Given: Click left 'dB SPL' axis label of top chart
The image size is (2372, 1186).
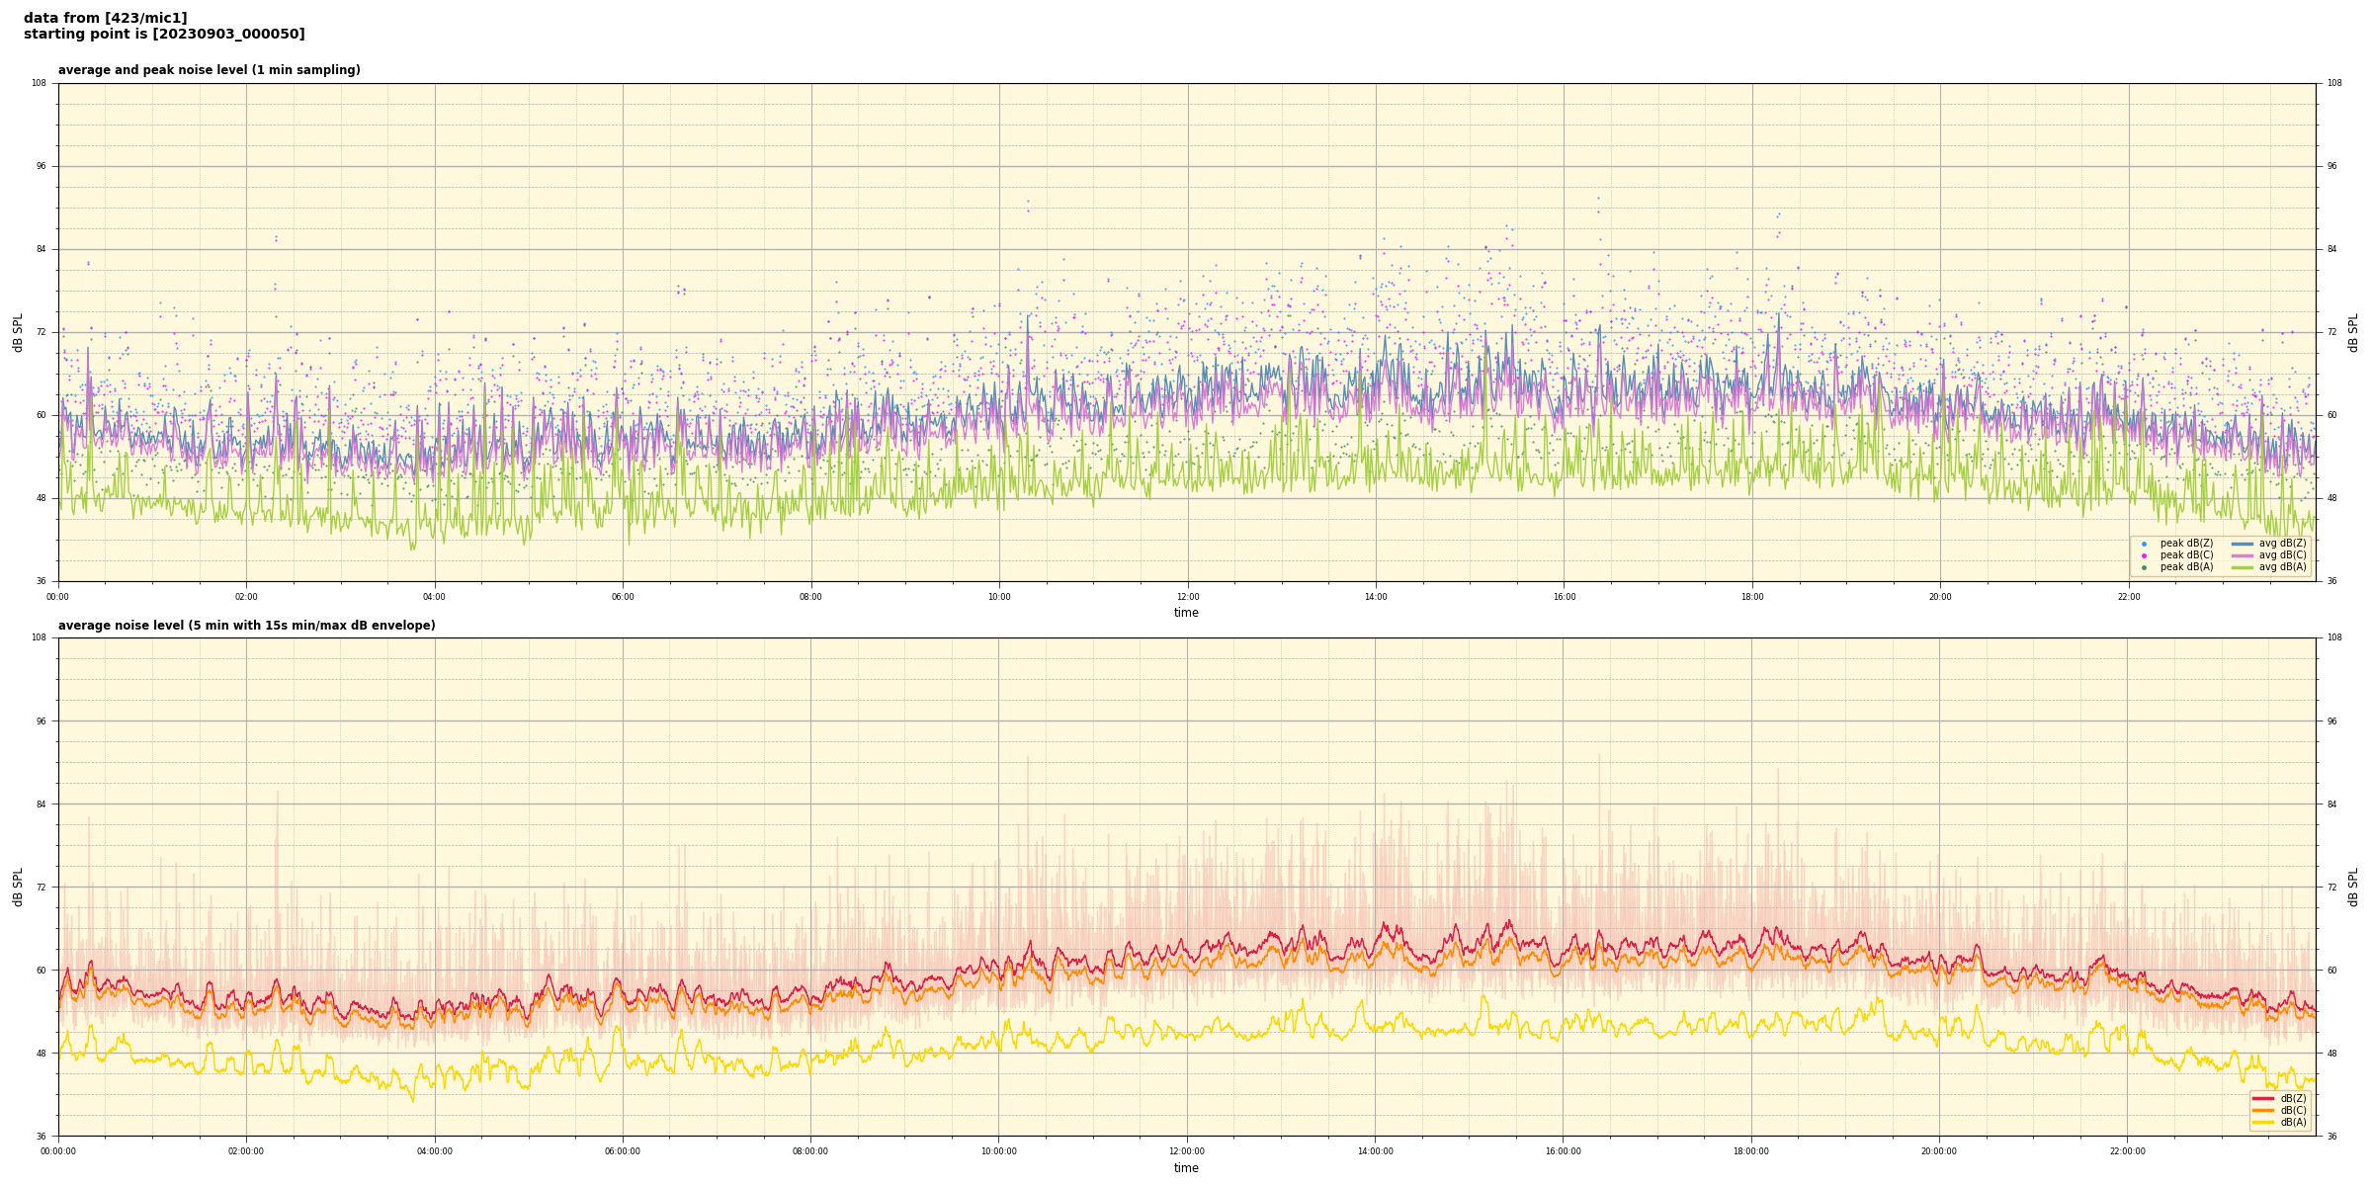Looking at the screenshot, I should pos(18,332).
